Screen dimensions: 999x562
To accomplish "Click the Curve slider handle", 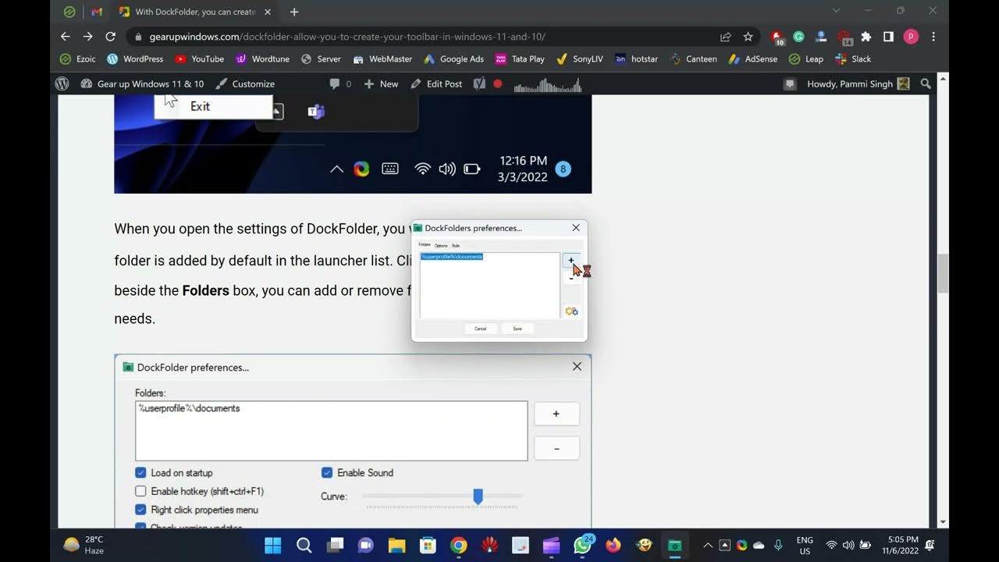I will pos(478,496).
